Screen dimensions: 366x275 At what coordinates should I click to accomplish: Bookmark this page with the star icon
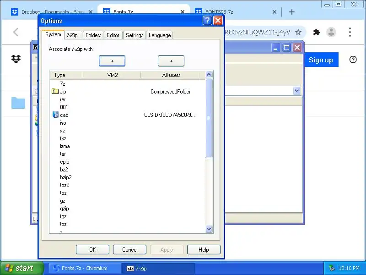pos(298,32)
